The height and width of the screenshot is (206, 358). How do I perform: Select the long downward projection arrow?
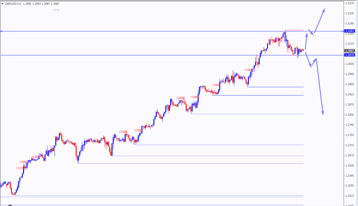[320, 87]
